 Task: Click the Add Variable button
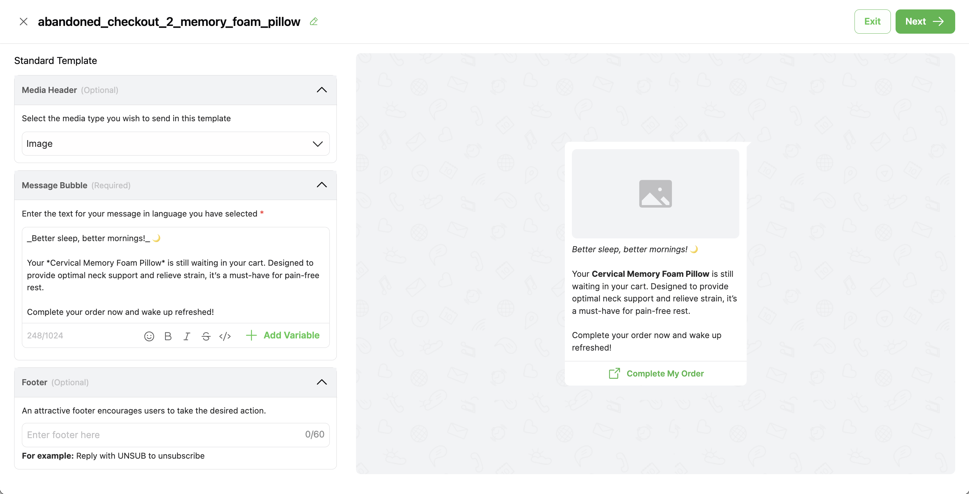[283, 335]
